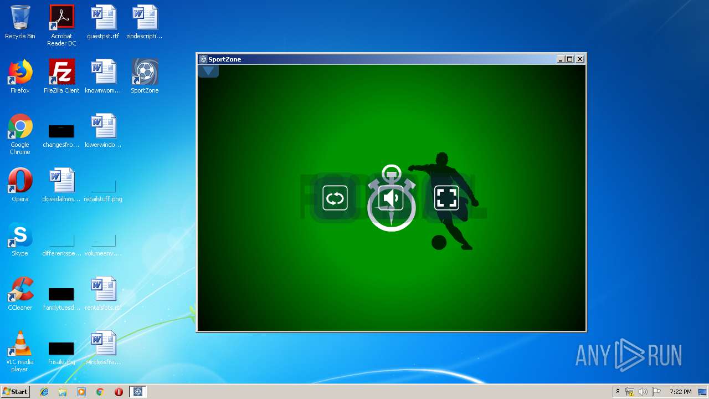Close the SportZone window
Image resolution: width=709 pixels, height=399 pixels.
[580, 59]
